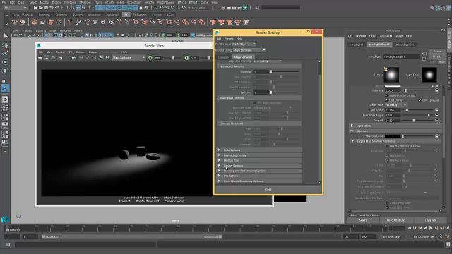Click the green exposure icon in Render View
This screenshot has height=254, width=452.
point(150,58)
